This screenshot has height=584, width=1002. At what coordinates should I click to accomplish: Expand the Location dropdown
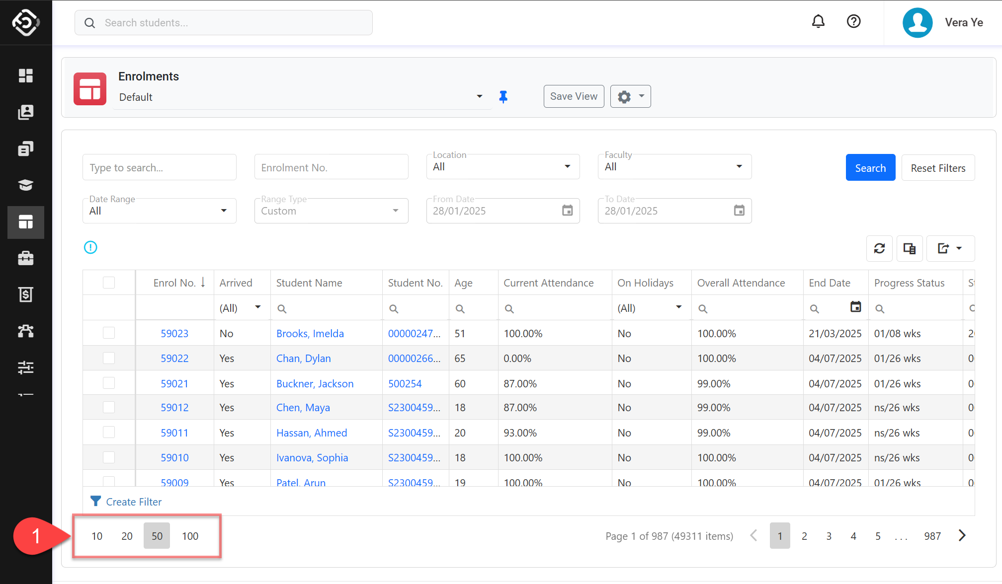pyautogui.click(x=502, y=167)
